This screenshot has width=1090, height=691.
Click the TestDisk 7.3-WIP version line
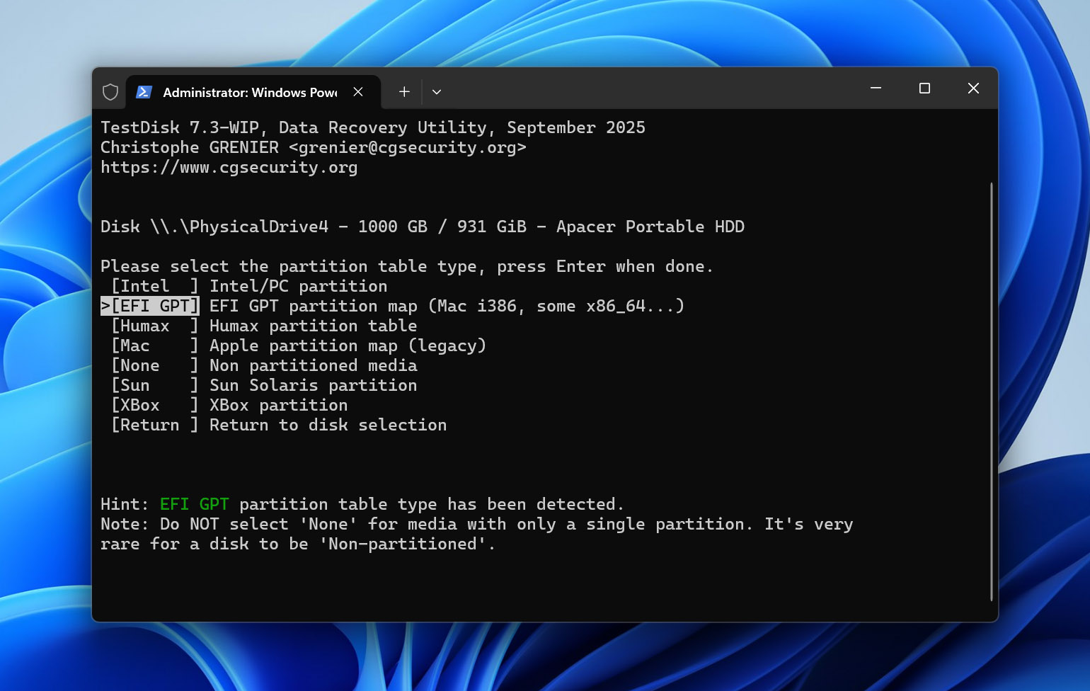click(x=373, y=127)
